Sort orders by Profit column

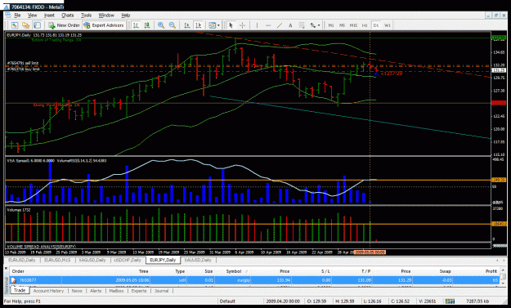click(x=491, y=271)
